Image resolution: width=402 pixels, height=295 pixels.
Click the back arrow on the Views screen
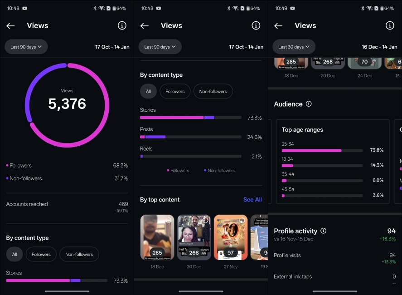click(10, 26)
